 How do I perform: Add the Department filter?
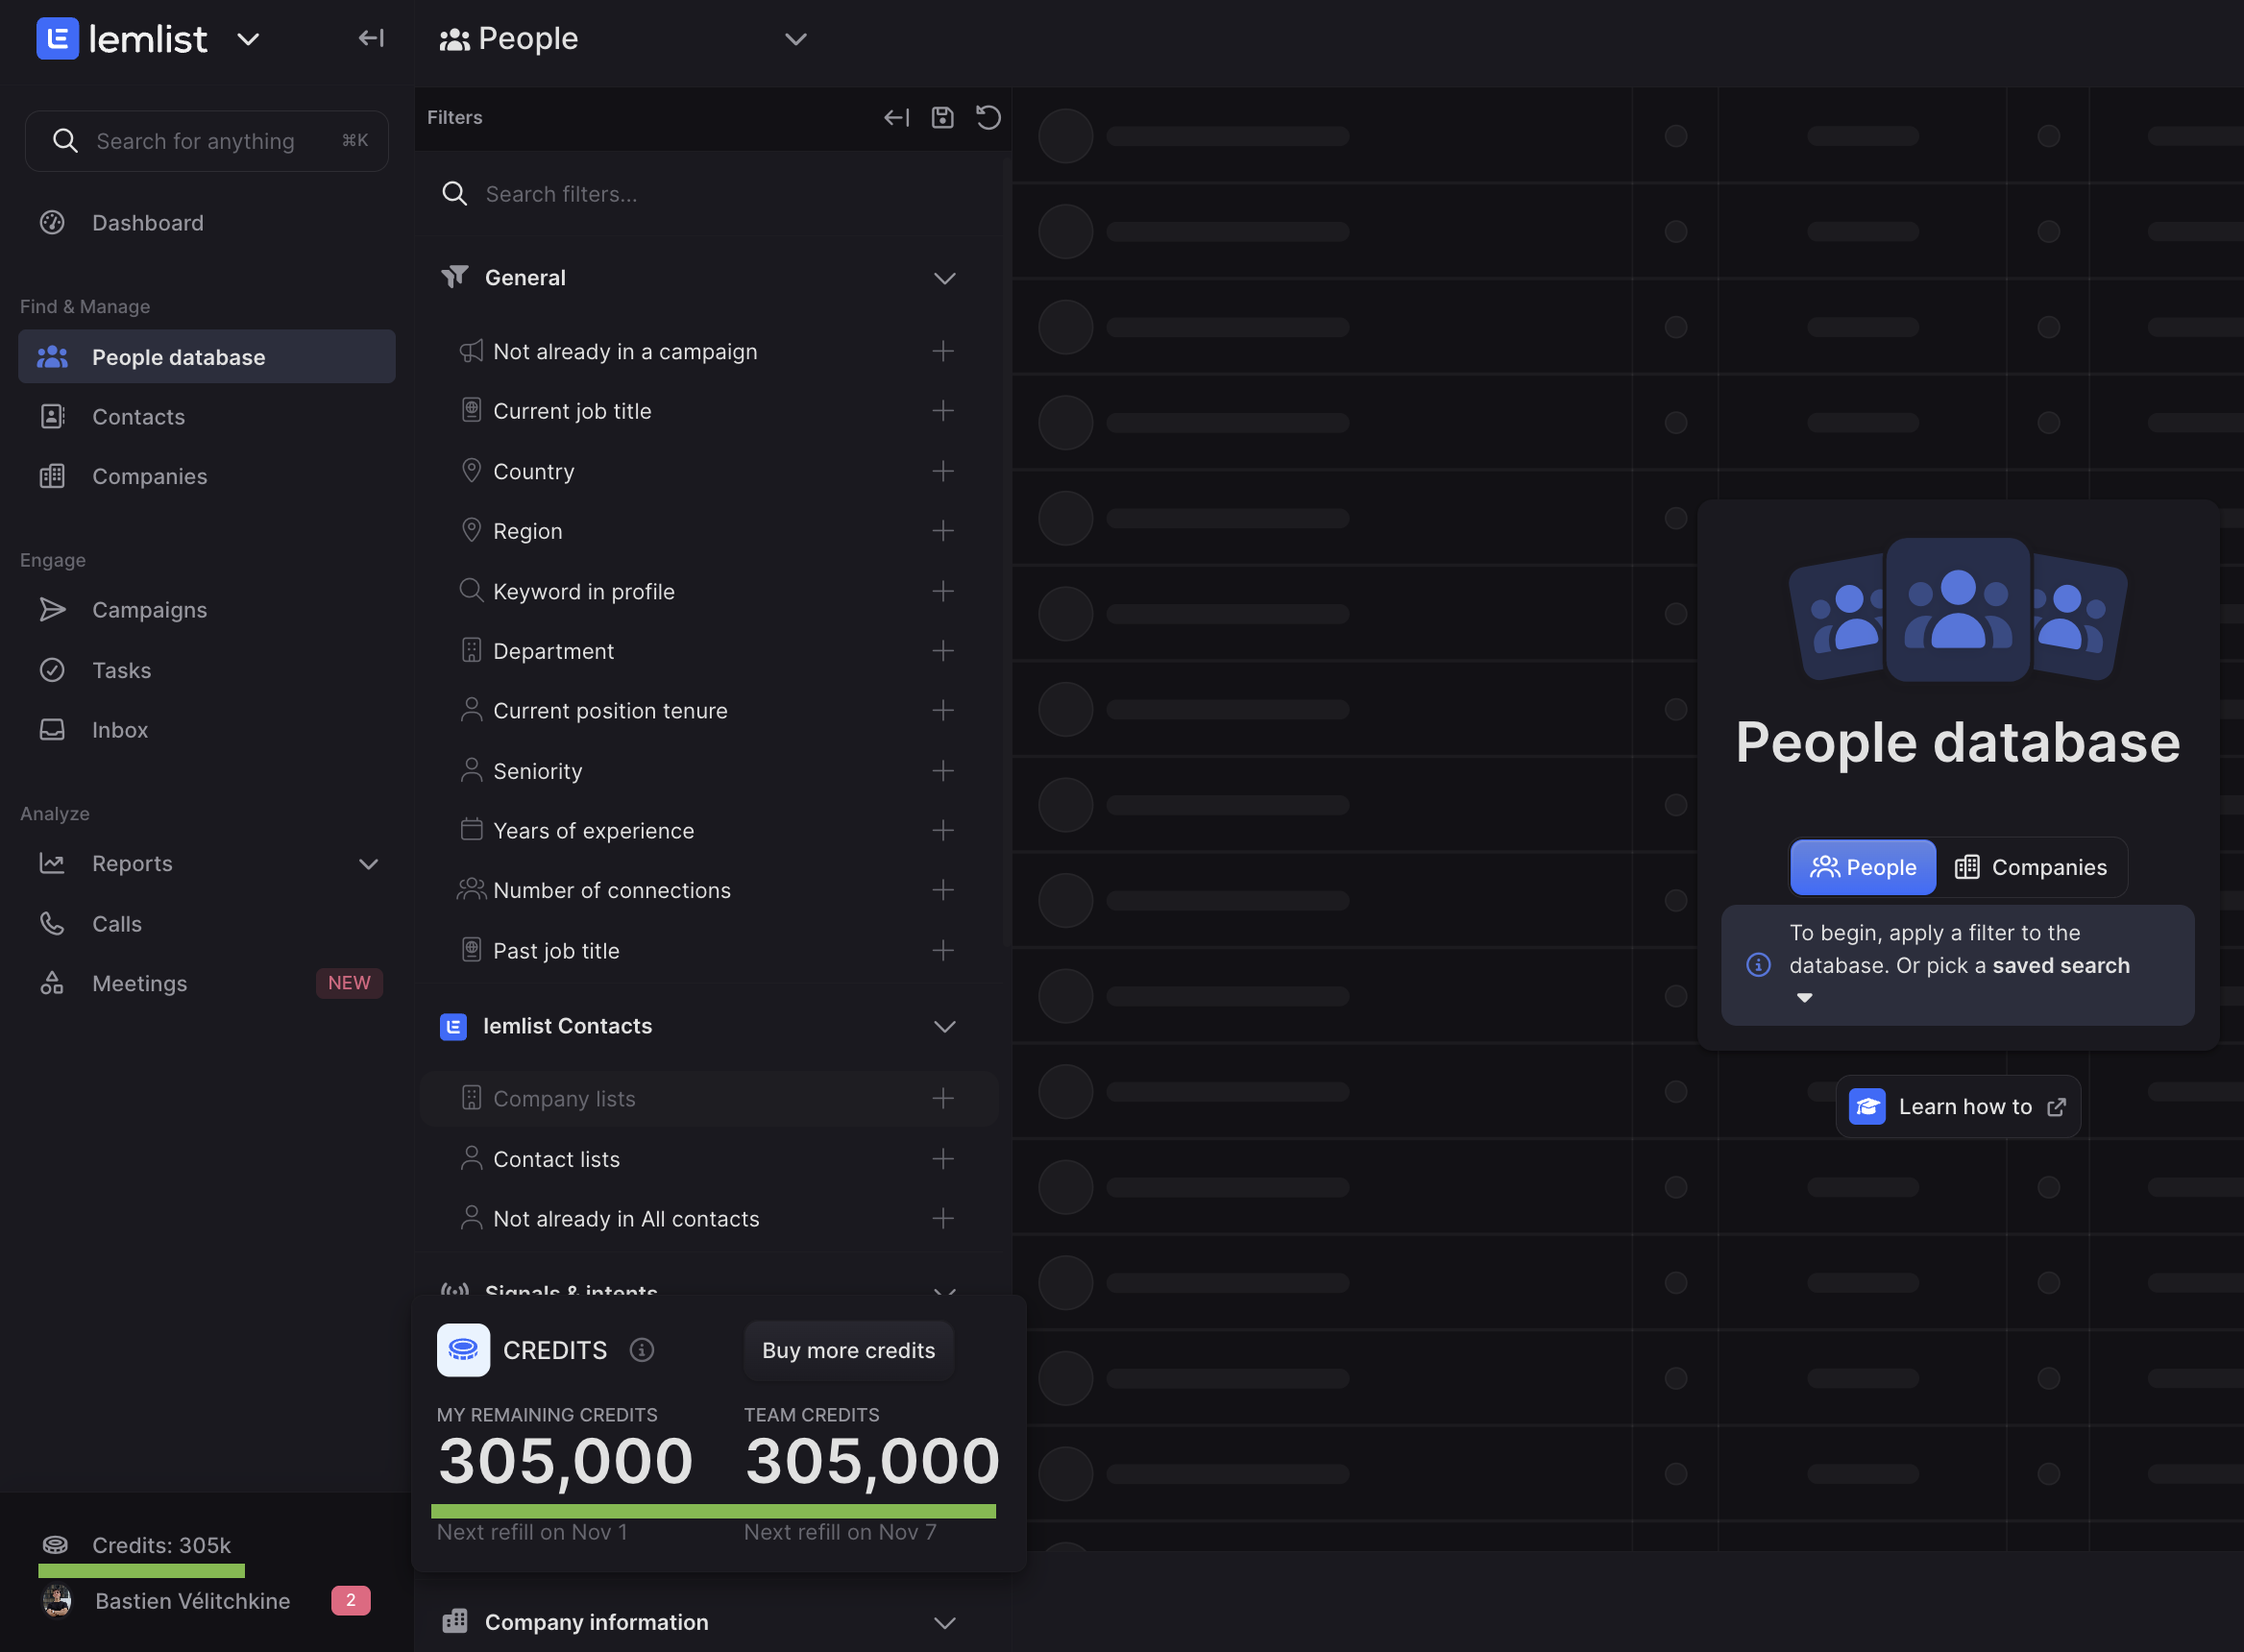(942, 651)
